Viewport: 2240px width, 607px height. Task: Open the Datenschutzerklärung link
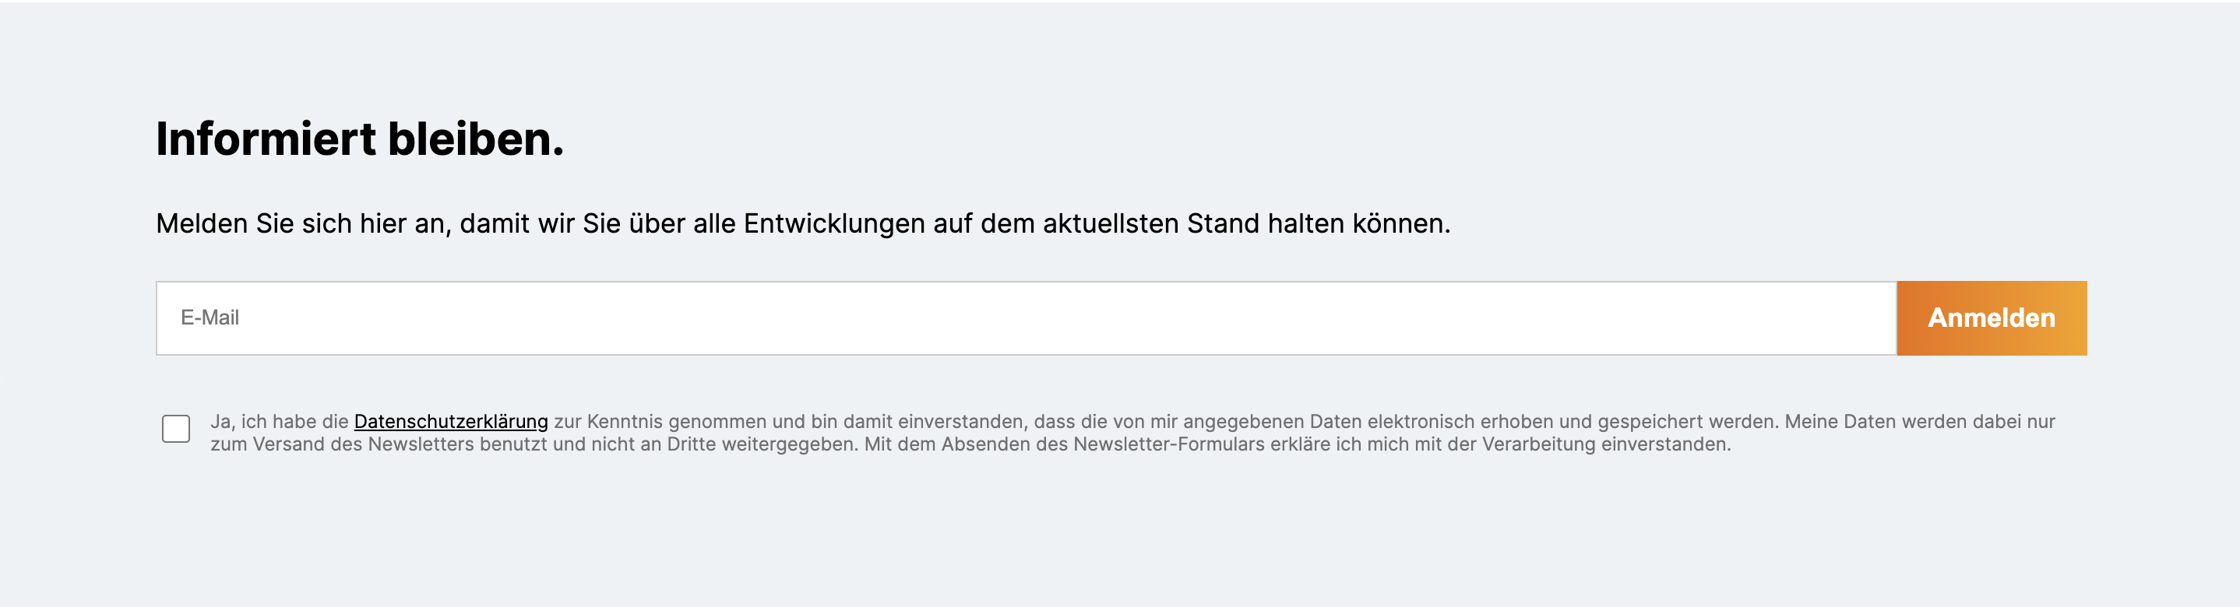pos(450,422)
